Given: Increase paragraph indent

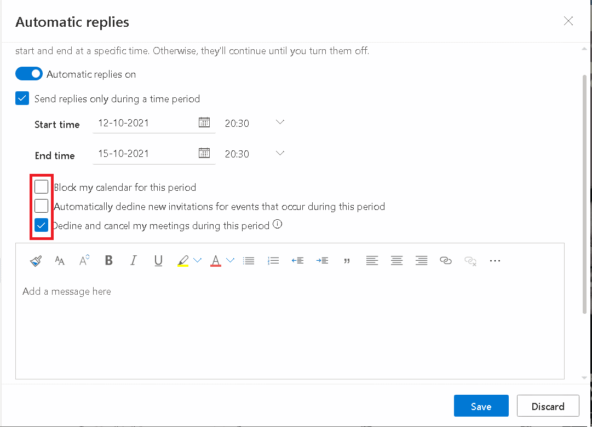Looking at the screenshot, I should [x=322, y=261].
